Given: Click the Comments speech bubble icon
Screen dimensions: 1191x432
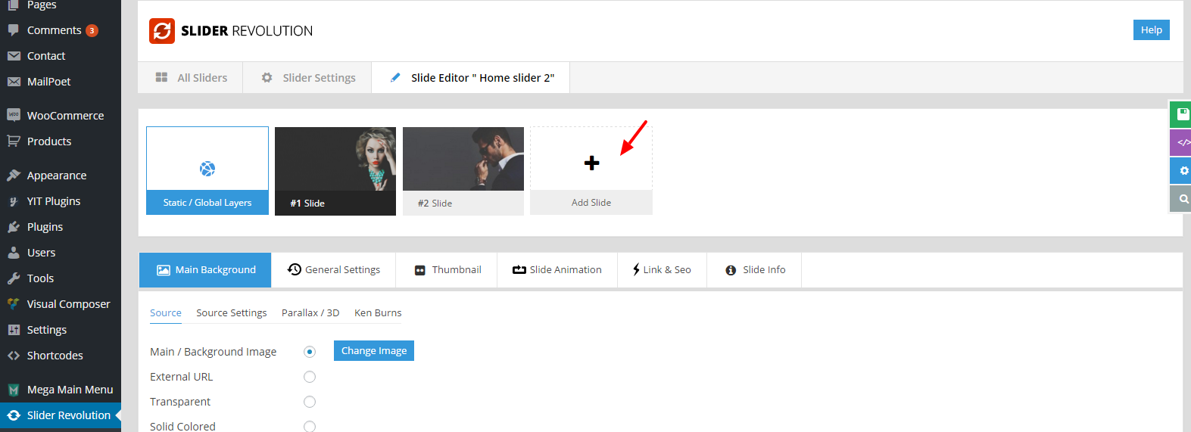Looking at the screenshot, I should coord(14,30).
